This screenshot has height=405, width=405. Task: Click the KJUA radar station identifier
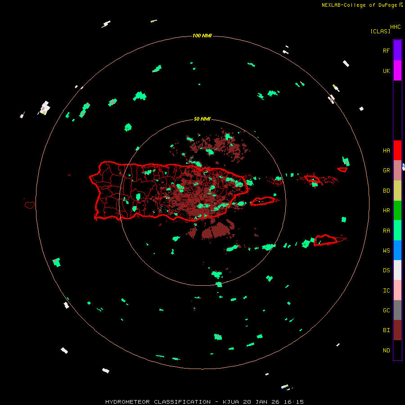231,402
